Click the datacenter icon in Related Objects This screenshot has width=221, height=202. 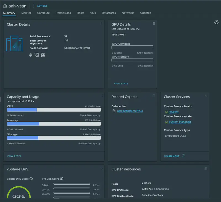click(114, 111)
